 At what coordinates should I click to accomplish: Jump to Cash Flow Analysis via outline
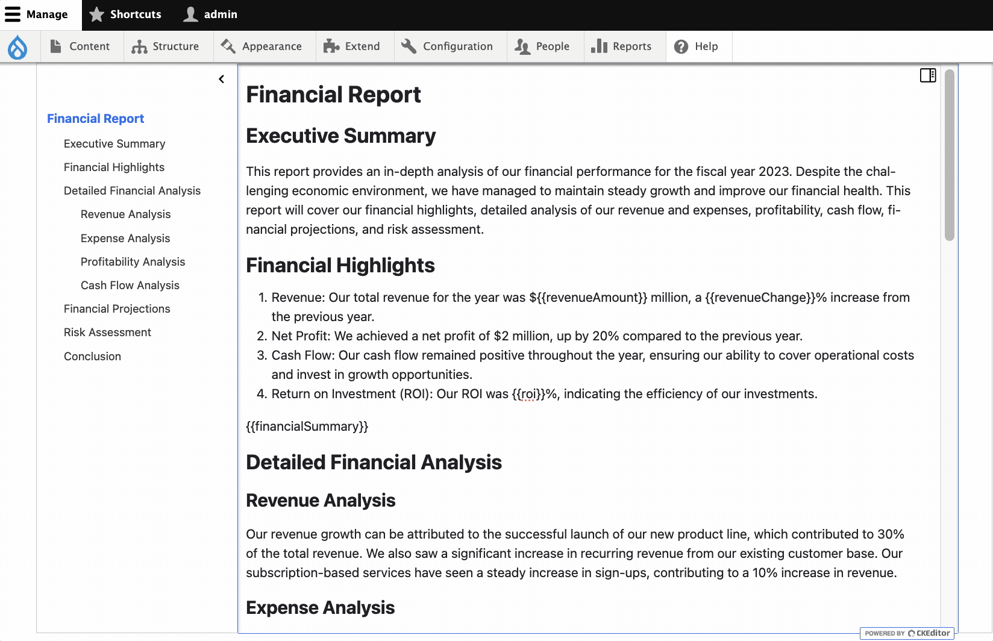point(130,285)
